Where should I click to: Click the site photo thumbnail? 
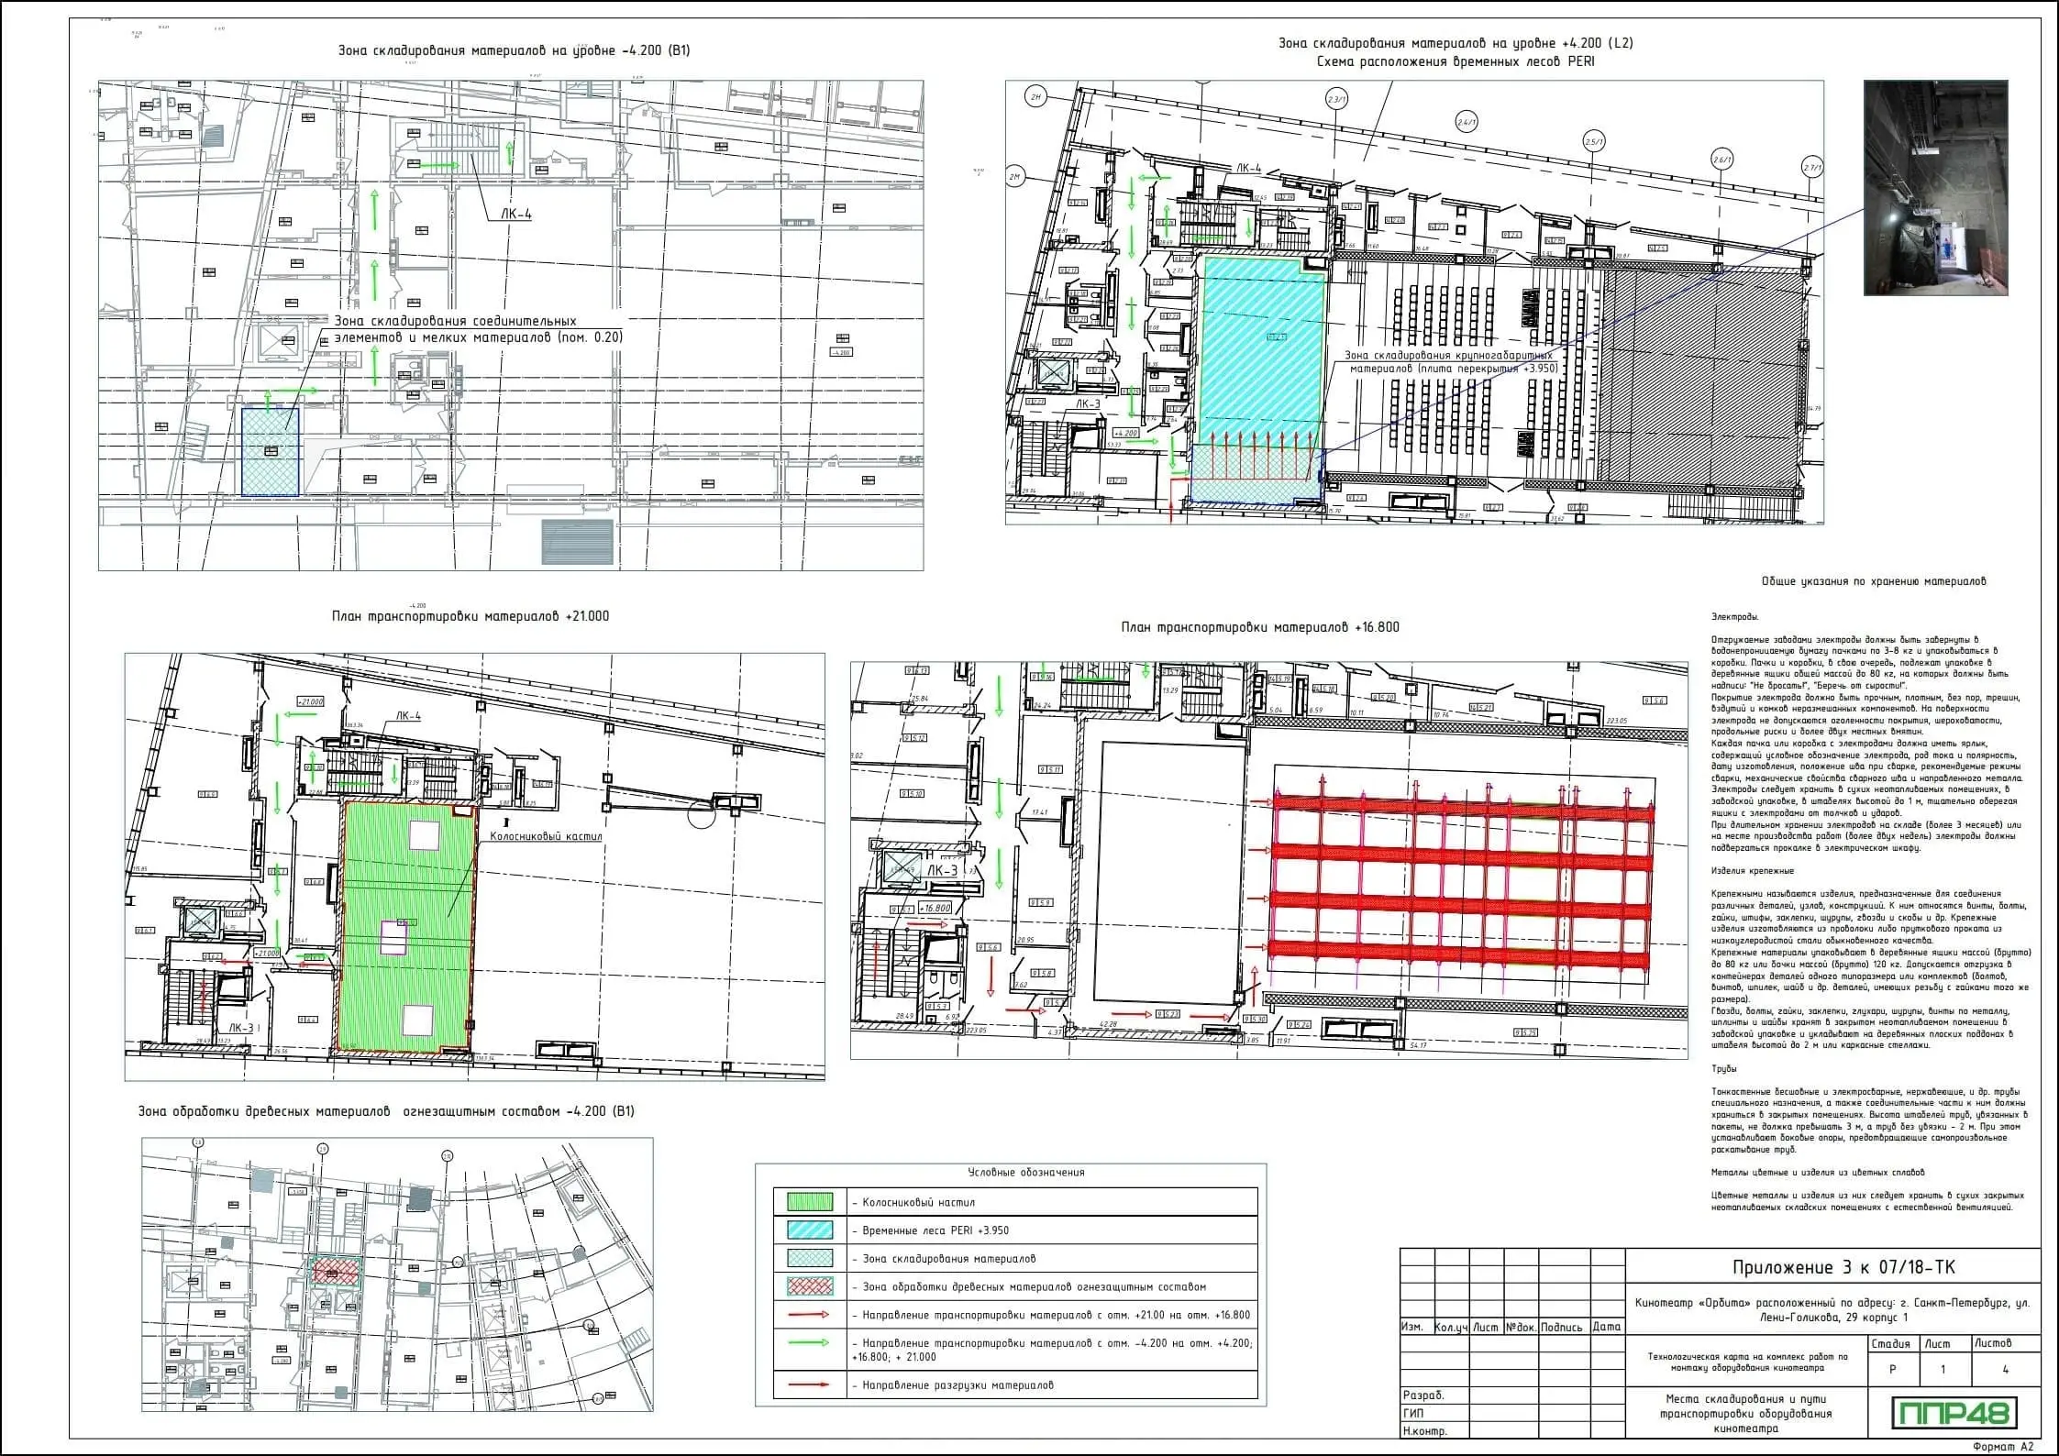[x=1935, y=188]
